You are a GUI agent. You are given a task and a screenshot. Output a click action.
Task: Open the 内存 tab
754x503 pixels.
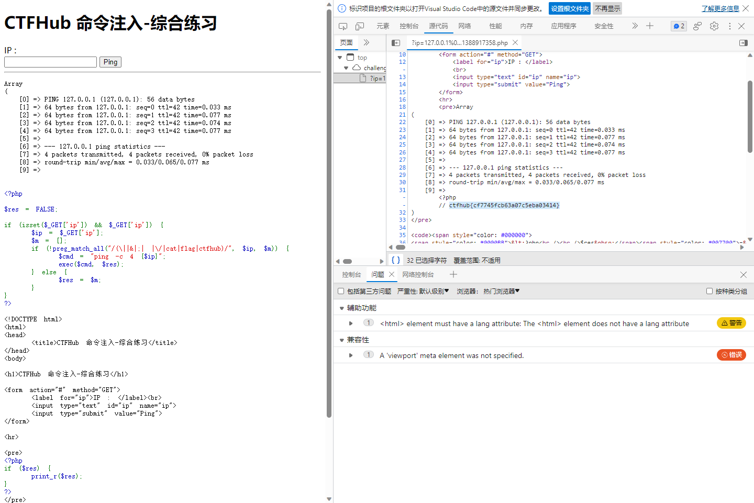[527, 26]
